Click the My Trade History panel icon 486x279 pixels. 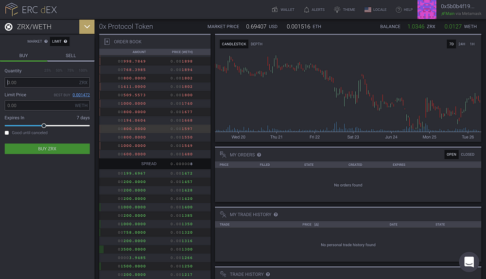(223, 214)
